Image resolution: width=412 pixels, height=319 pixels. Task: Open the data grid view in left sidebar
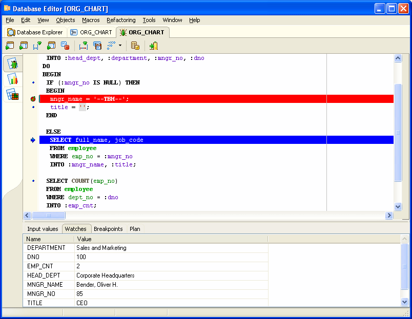[x=13, y=95]
